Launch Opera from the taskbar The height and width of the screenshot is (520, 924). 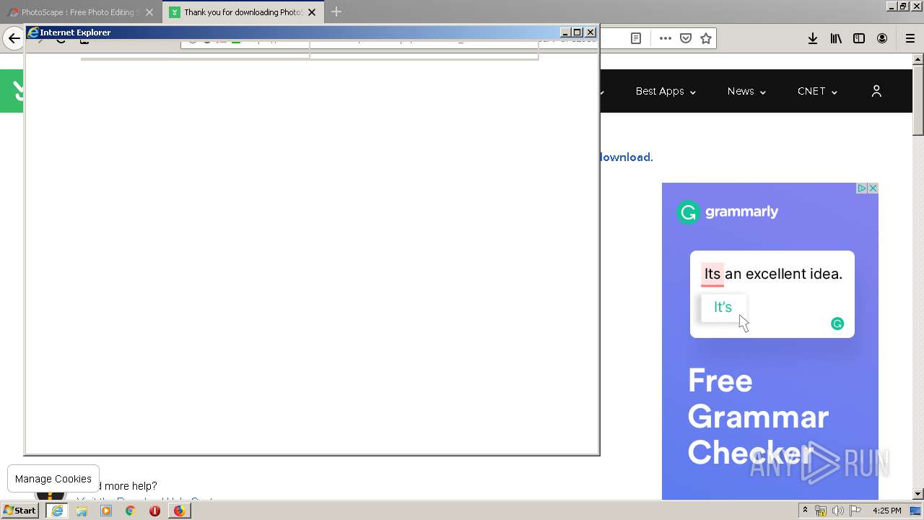coord(154,511)
